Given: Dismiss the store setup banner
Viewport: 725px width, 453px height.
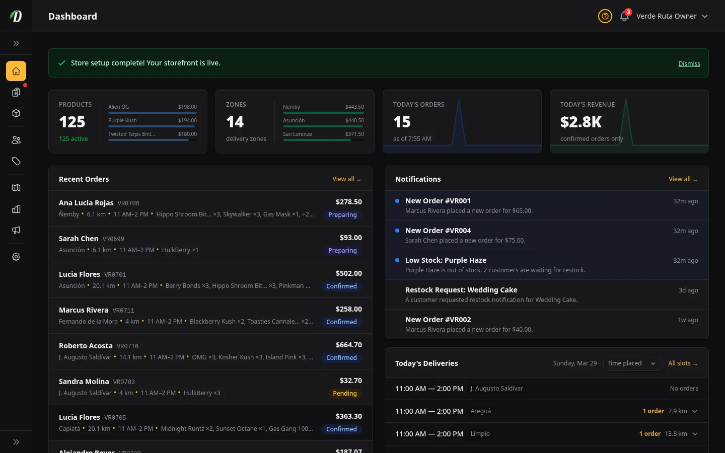Looking at the screenshot, I should point(689,63).
